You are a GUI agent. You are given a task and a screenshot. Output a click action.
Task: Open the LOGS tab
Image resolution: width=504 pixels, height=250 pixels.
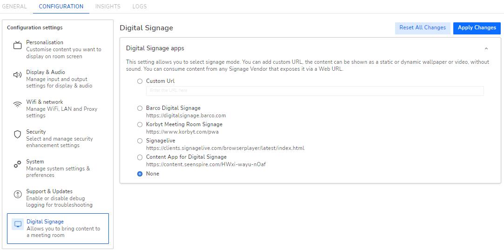click(140, 7)
